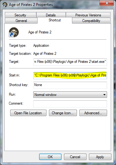The height and width of the screenshot is (165, 116).
Task: Click the Open File Location button
Action: coord(28,113)
